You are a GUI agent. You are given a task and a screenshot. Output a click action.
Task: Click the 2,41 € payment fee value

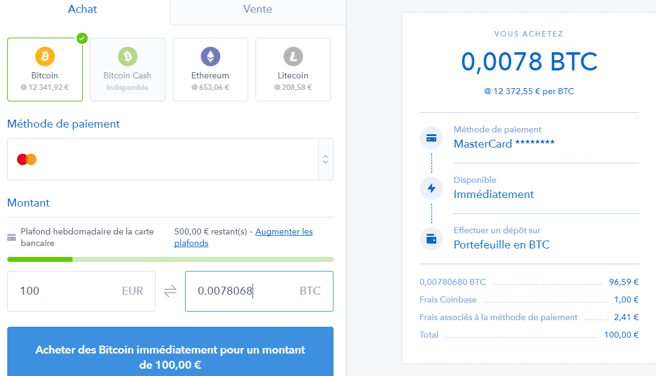[626, 317]
